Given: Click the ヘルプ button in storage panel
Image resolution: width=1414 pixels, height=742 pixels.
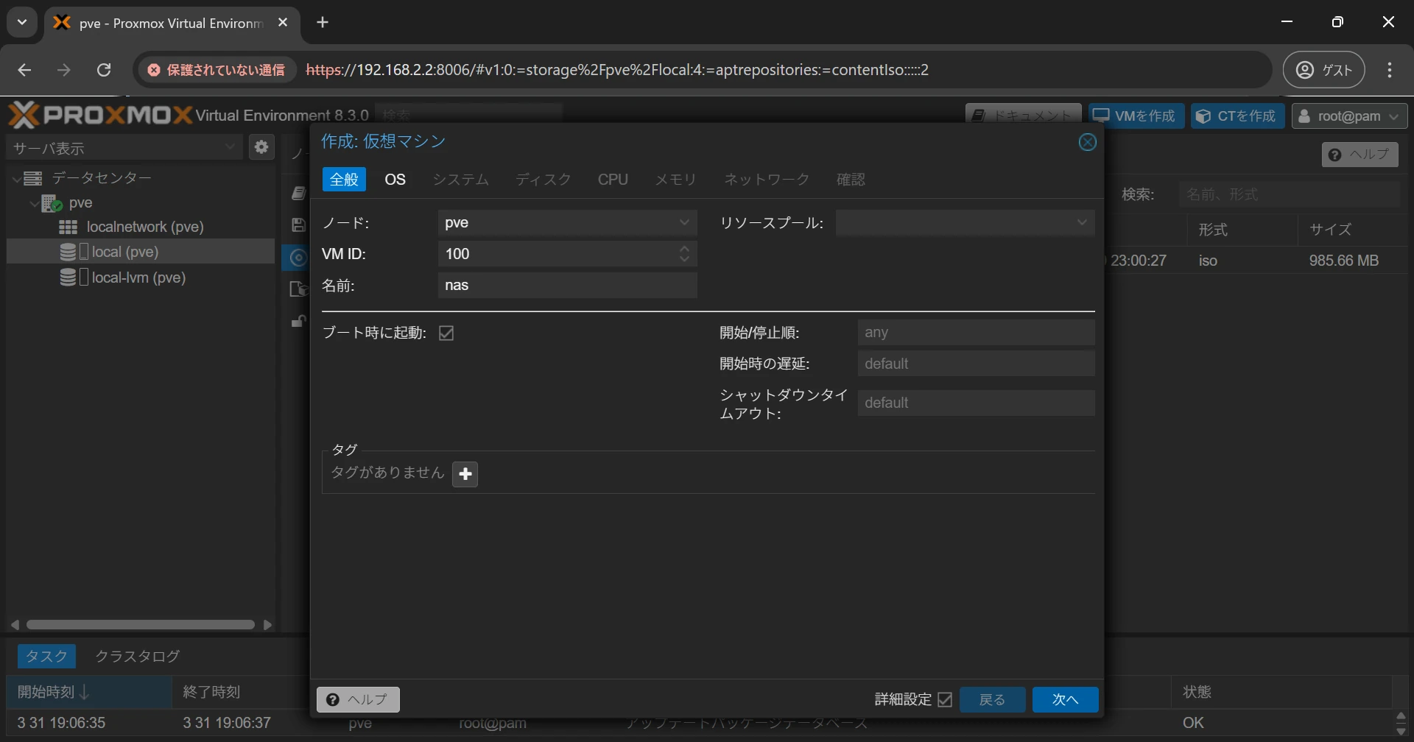Looking at the screenshot, I should (1360, 154).
